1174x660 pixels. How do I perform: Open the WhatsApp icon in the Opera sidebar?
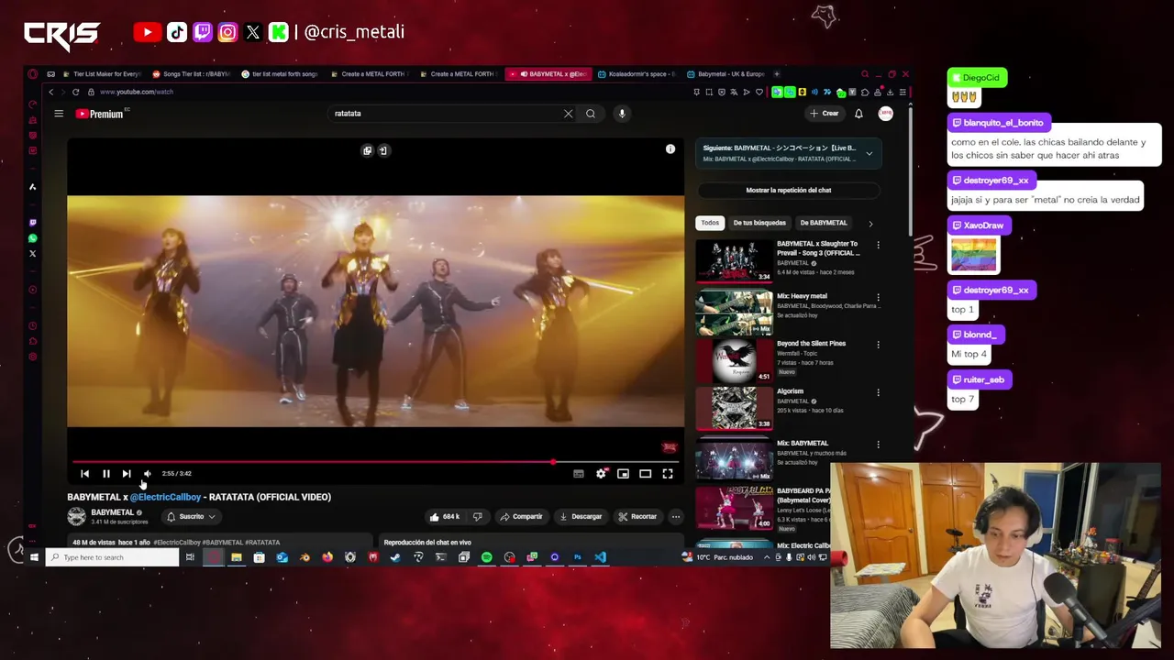(x=33, y=238)
